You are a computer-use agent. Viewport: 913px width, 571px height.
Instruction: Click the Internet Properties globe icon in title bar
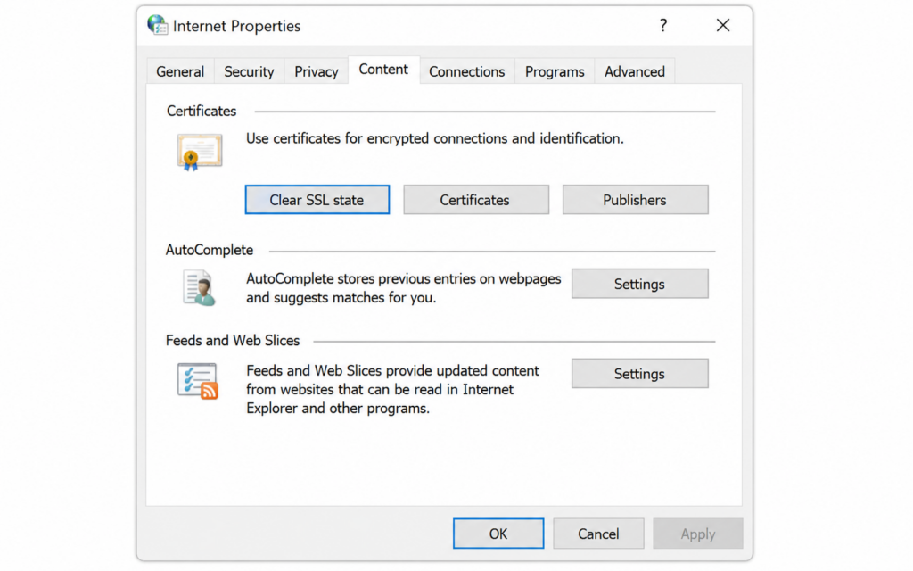click(157, 25)
